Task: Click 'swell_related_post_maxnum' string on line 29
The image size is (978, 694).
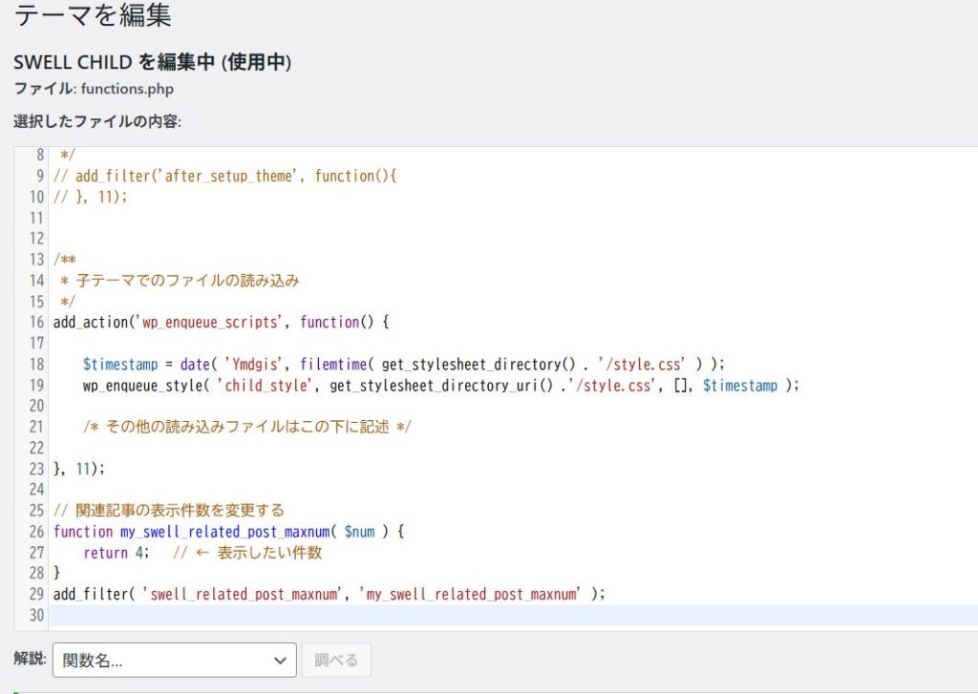Action: [247, 594]
